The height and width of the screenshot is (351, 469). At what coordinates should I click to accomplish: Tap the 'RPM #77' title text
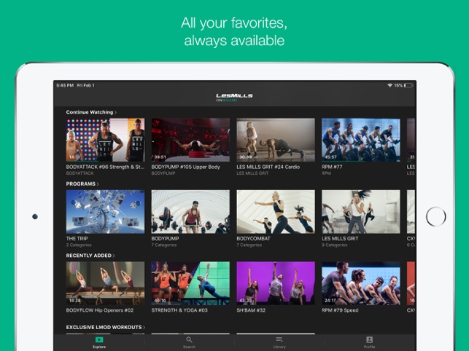[x=332, y=167]
